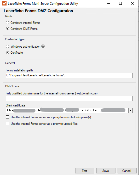Click the Laserfiche app icon in title bar
This screenshot has width=139, height=175.
4,3
